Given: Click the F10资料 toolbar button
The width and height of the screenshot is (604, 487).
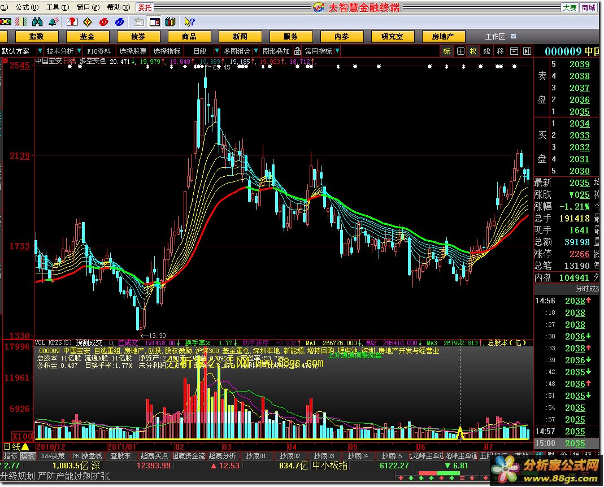Looking at the screenshot, I should pyautogui.click(x=99, y=51).
